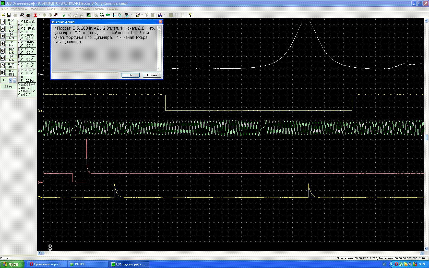Click the save-as-image icon next to printer
This screenshot has width=429, height=268.
[x=28, y=15]
